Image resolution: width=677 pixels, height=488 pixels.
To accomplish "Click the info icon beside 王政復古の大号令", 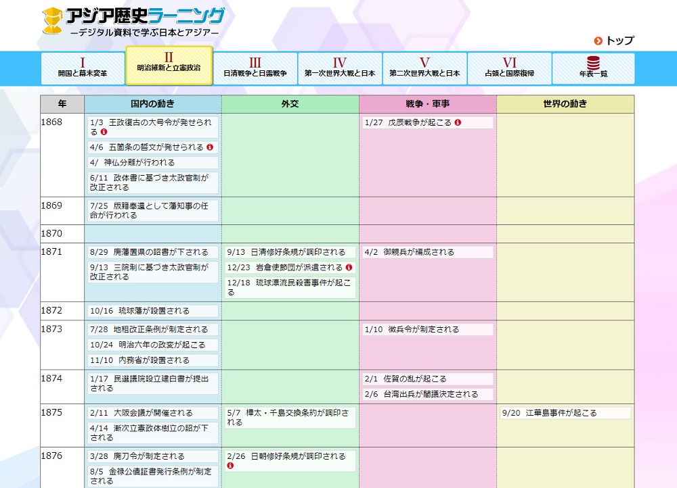I will [104, 132].
